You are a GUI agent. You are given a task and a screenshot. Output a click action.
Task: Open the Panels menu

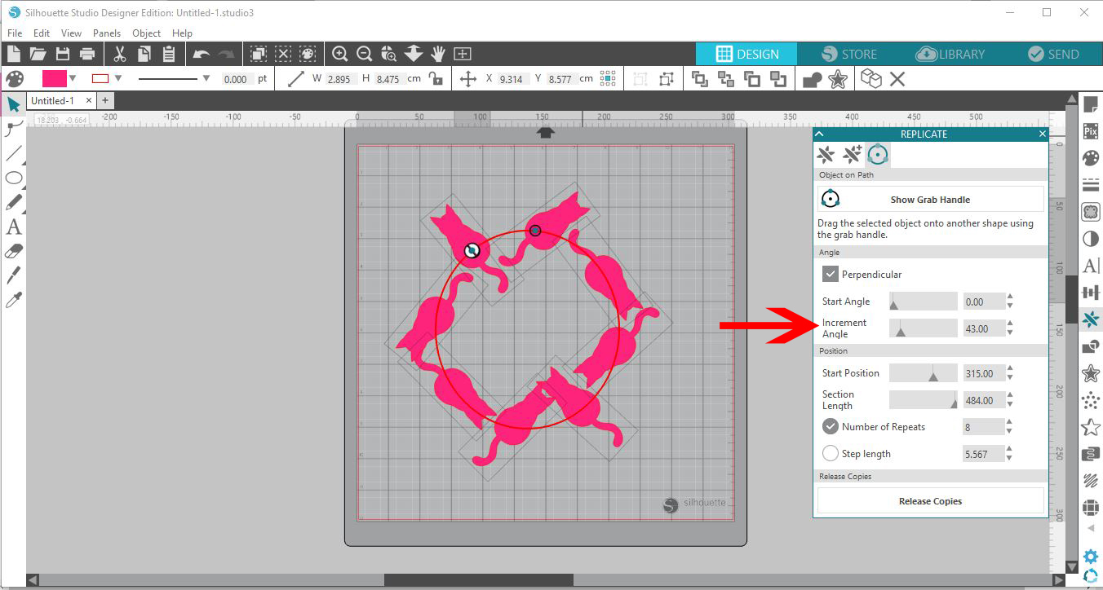click(107, 33)
